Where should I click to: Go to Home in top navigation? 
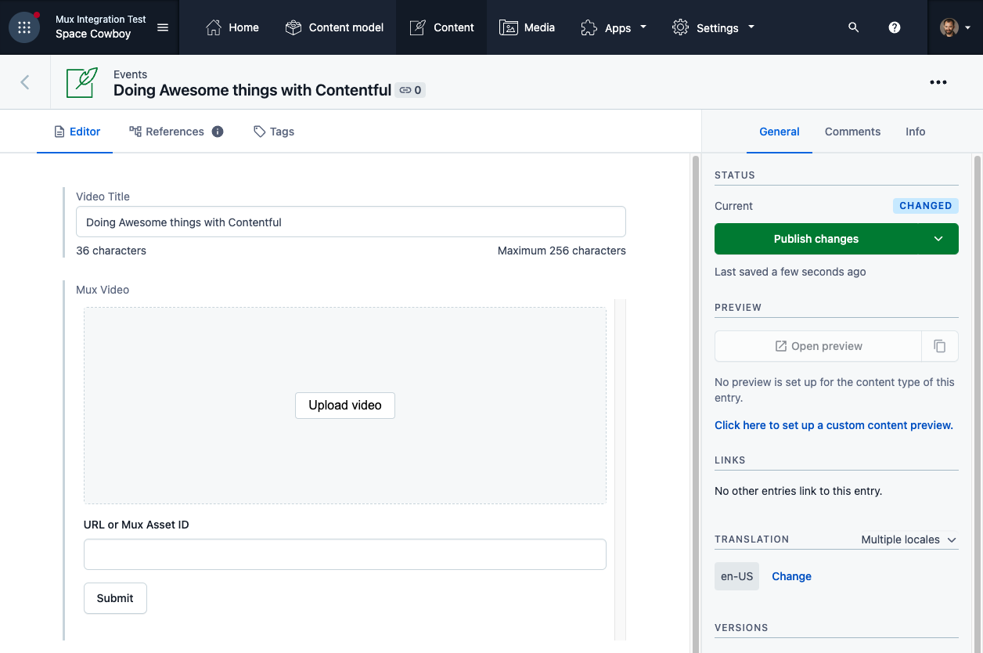pos(232,27)
